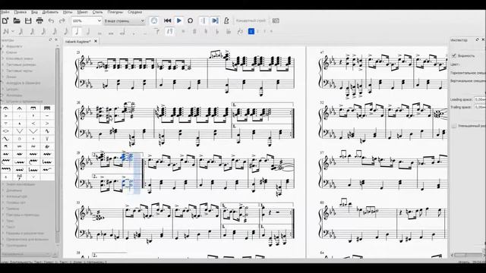
Task: Switch to voice 1
Action: pos(251,31)
